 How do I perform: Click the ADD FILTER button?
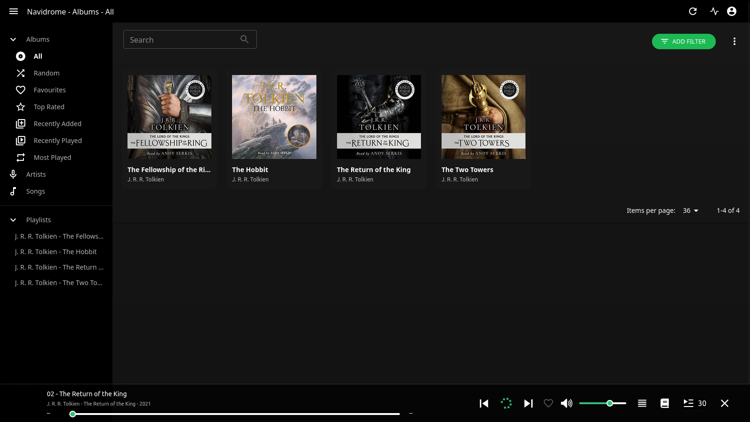(683, 41)
